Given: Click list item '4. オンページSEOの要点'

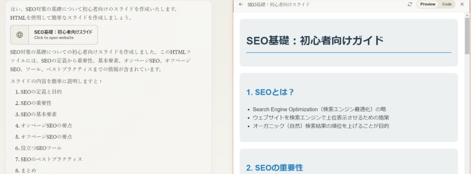Looking at the screenshot, I should coord(44,125).
